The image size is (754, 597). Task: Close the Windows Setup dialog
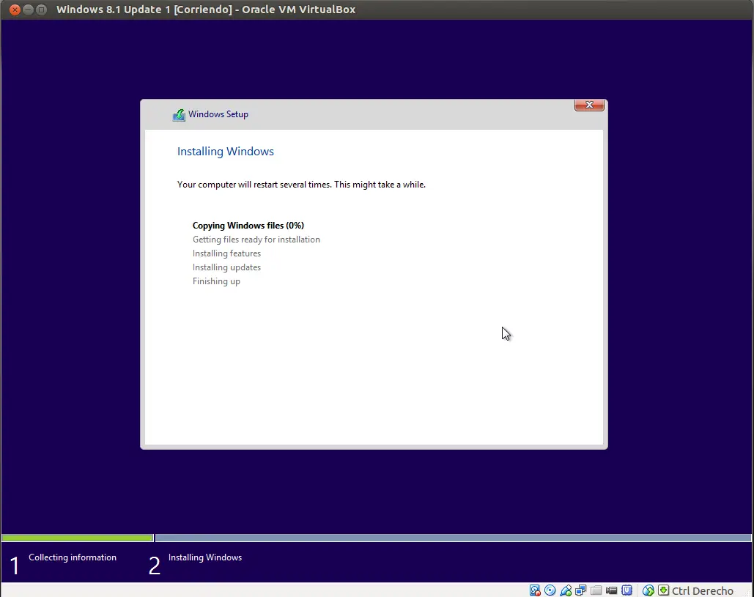pyautogui.click(x=589, y=105)
